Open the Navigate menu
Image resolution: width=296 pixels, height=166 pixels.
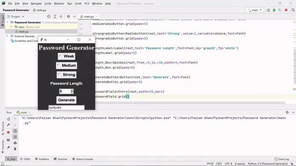coord(36,4)
